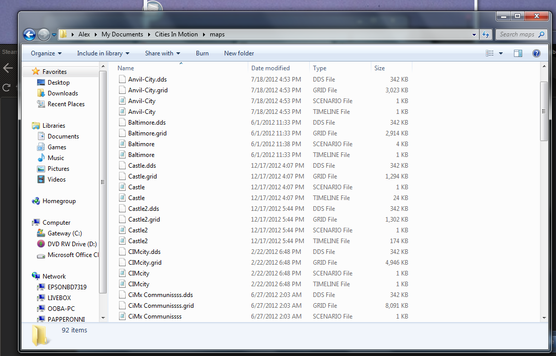The height and width of the screenshot is (356, 556).
Task: Open the view options dropdown arrow
Action: point(501,53)
